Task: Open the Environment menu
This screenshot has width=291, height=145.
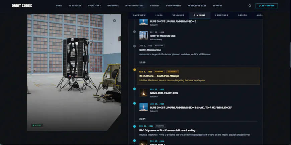Action: (174, 6)
